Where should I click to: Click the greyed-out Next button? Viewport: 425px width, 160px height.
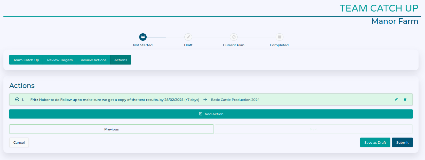314,129
